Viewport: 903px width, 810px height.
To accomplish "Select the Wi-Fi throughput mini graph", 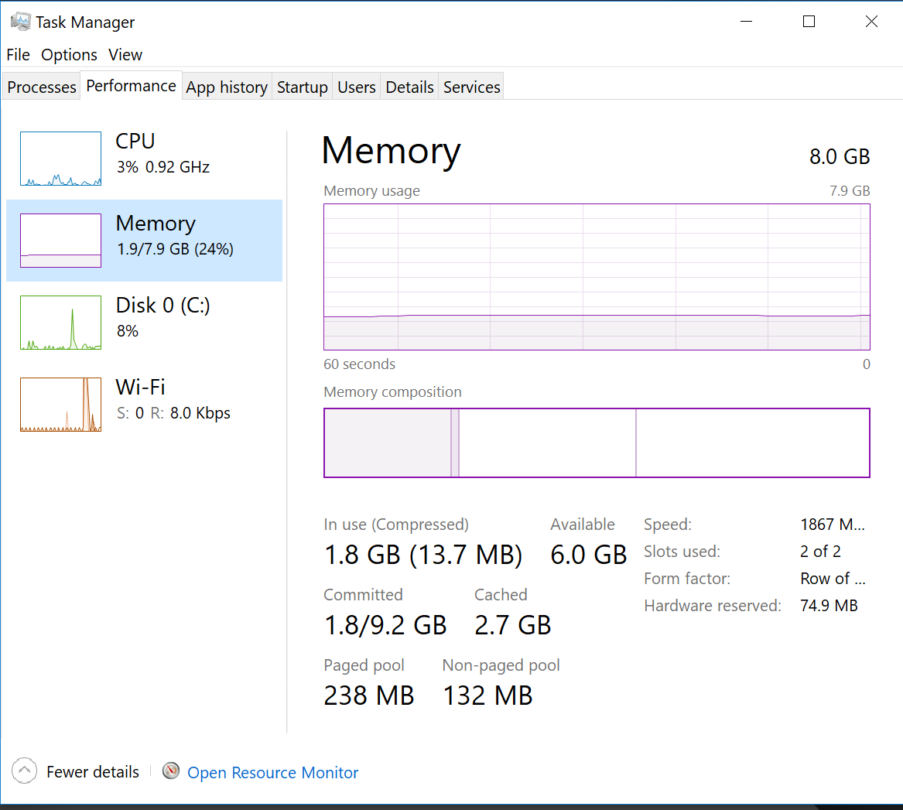I will click(x=60, y=405).
